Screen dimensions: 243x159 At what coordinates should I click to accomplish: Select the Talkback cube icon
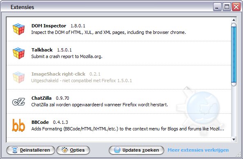click(18, 53)
